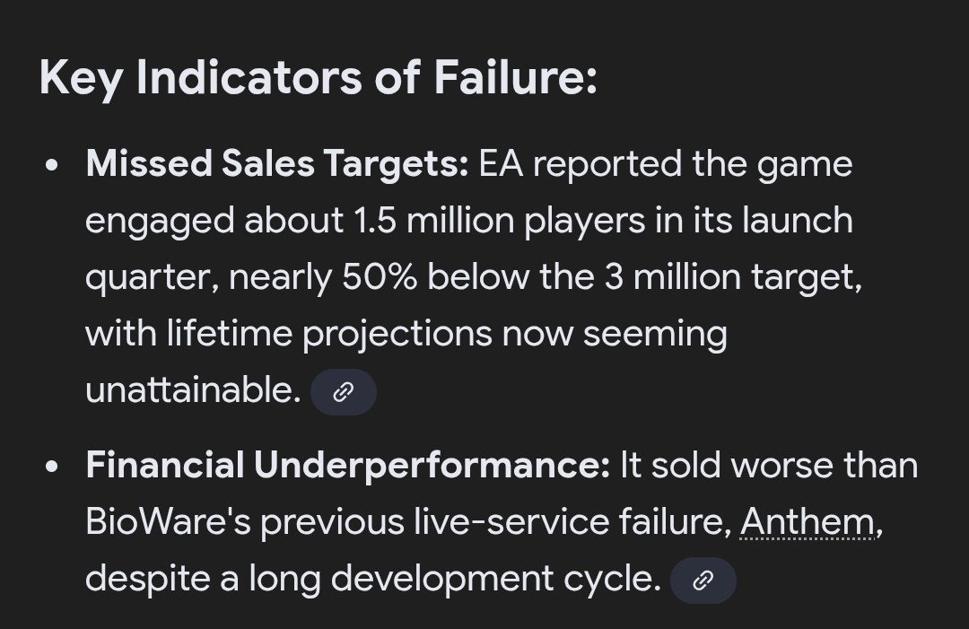This screenshot has width=969, height=629.
Task: Click the "lifetime projections" phrase
Action: tap(328, 334)
